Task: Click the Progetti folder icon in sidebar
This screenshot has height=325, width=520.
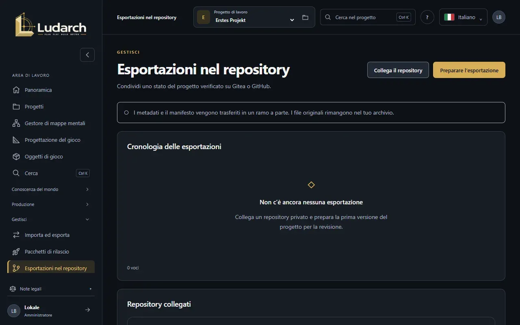Action: [x=16, y=106]
